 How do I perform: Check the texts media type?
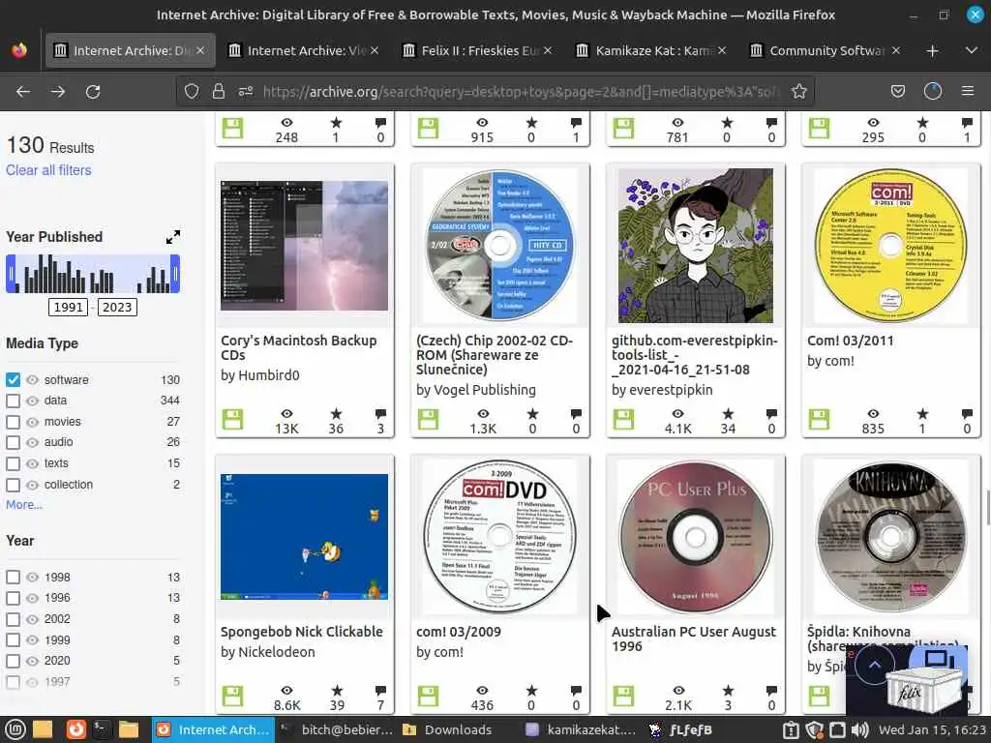13,463
